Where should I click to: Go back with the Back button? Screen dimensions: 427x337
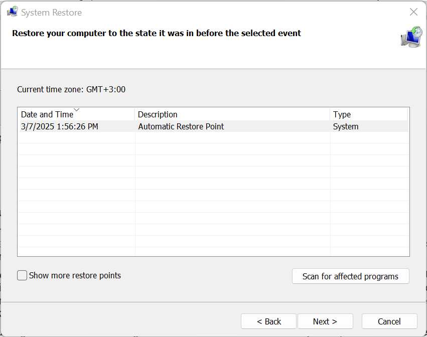[269, 321]
